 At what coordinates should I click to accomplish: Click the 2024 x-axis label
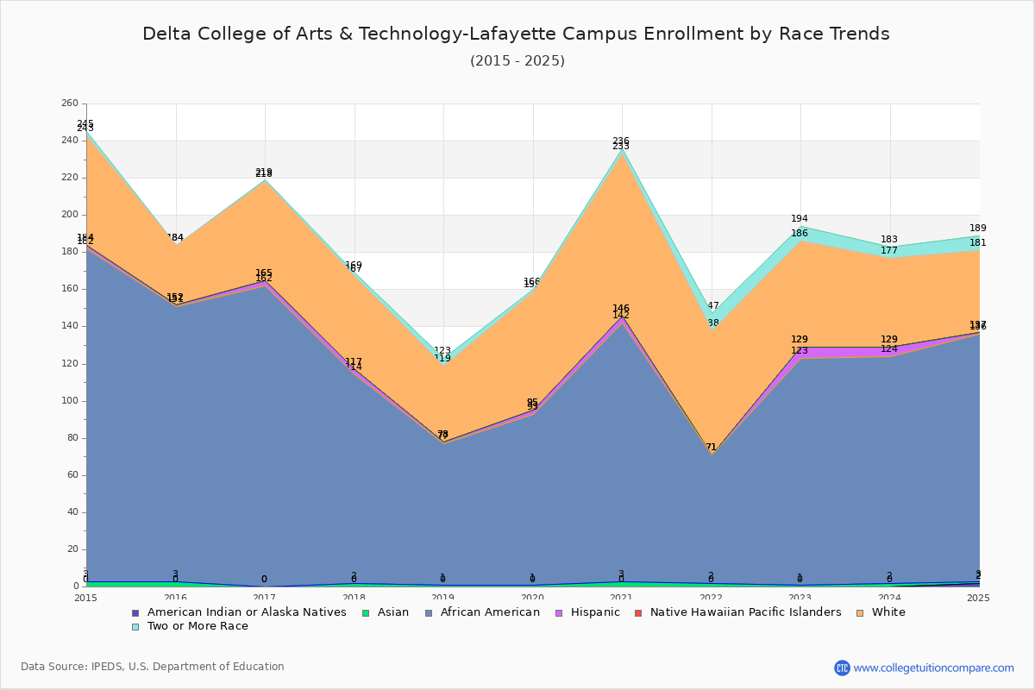890,598
